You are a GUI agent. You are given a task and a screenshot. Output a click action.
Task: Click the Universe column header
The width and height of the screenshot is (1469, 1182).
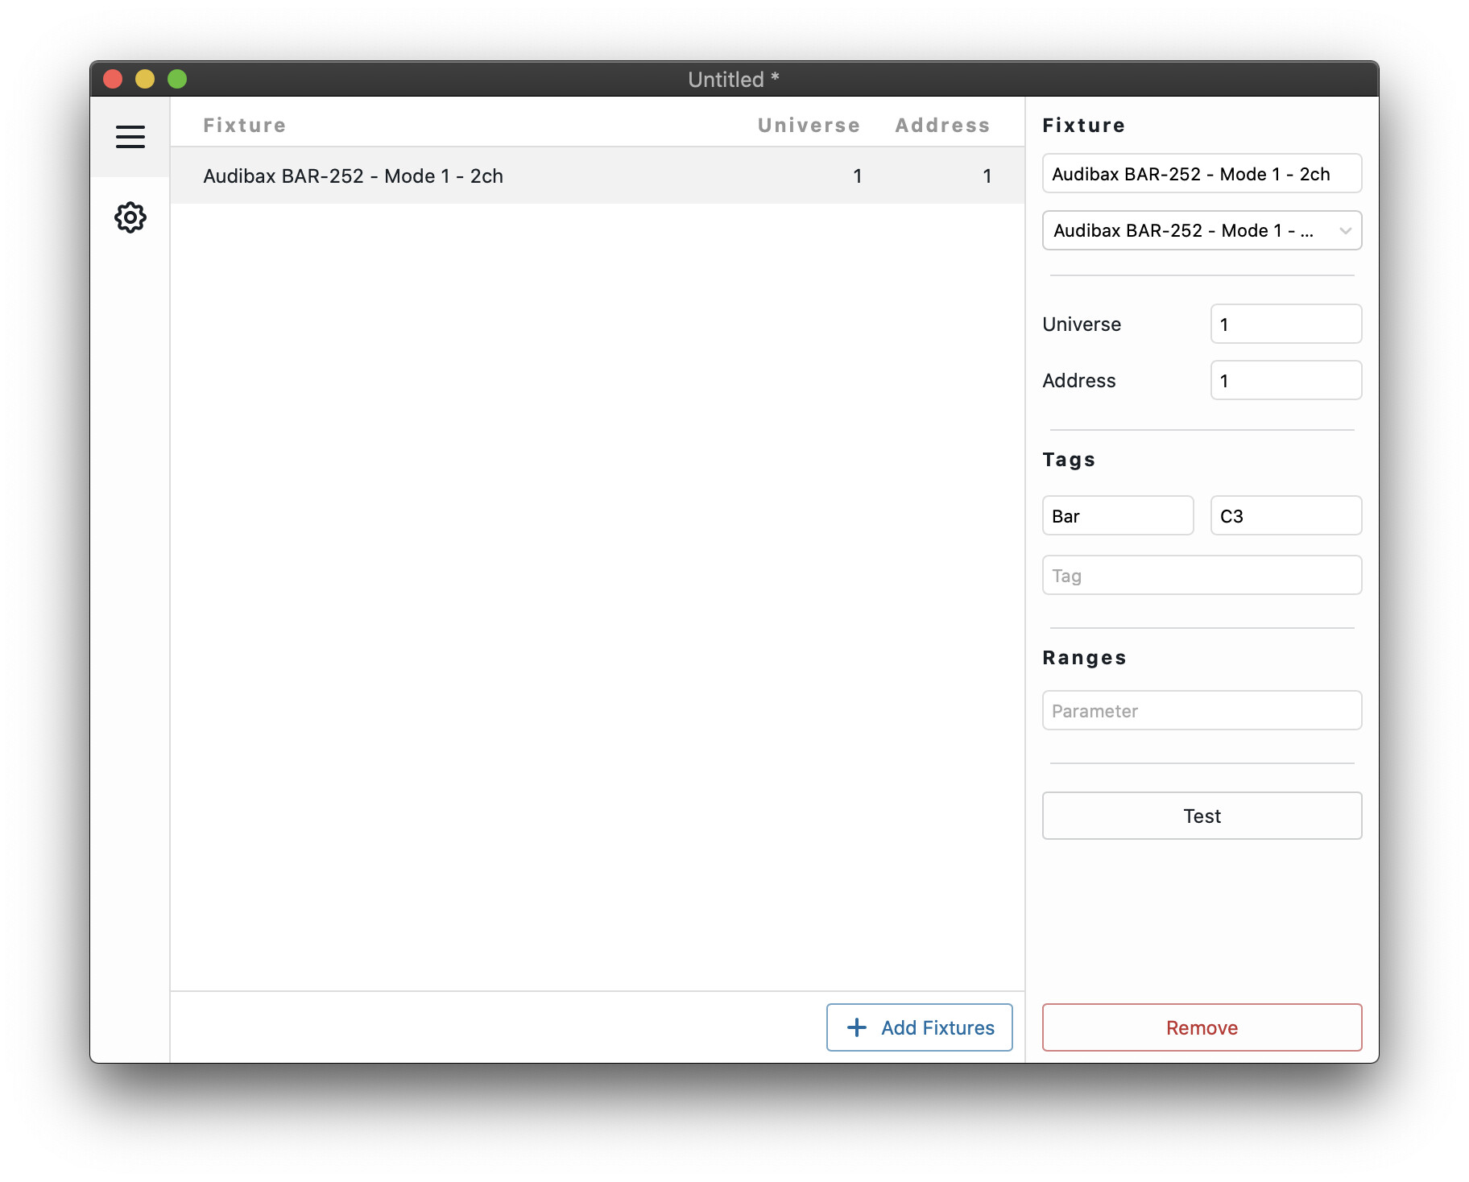tap(808, 126)
